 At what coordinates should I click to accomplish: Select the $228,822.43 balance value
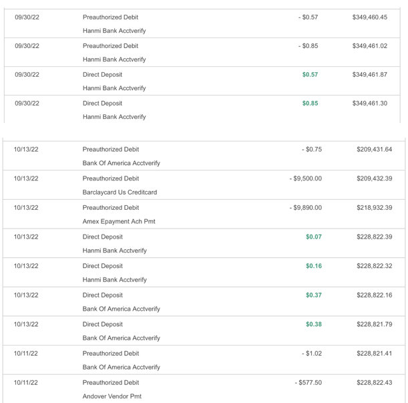click(374, 382)
